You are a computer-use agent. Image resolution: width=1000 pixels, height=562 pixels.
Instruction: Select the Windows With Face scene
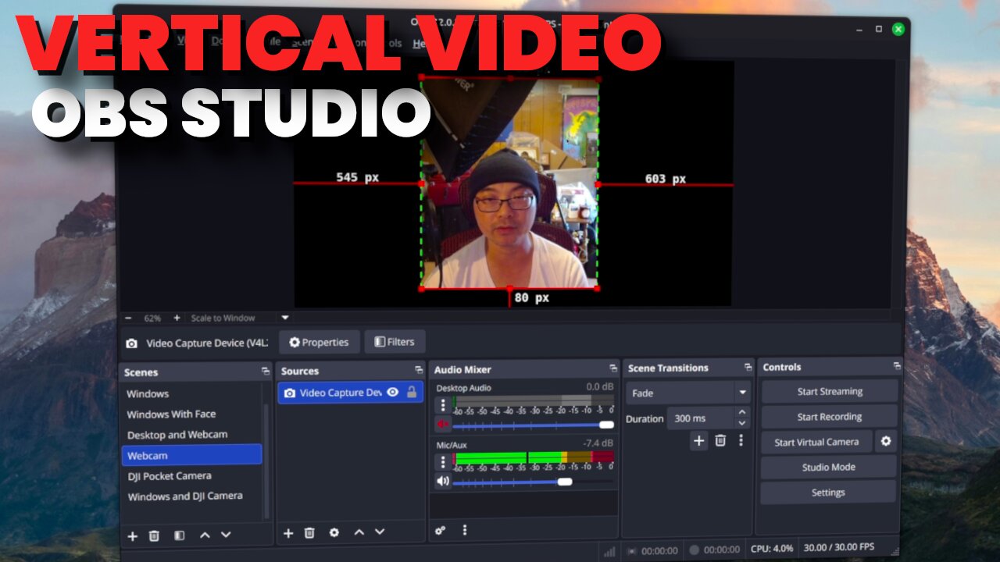[x=191, y=414]
